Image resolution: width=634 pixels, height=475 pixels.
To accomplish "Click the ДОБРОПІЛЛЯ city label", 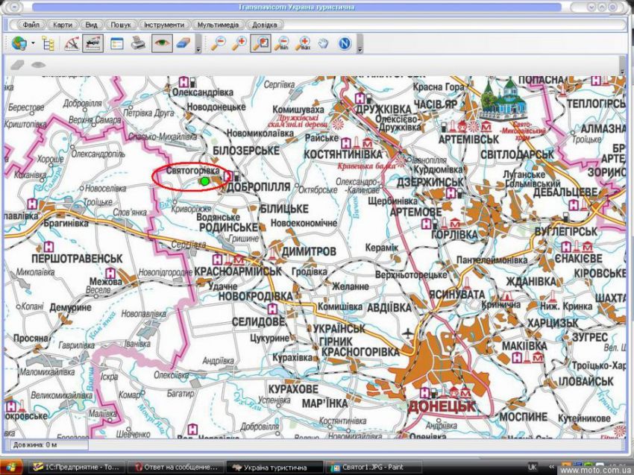I will point(258,186).
